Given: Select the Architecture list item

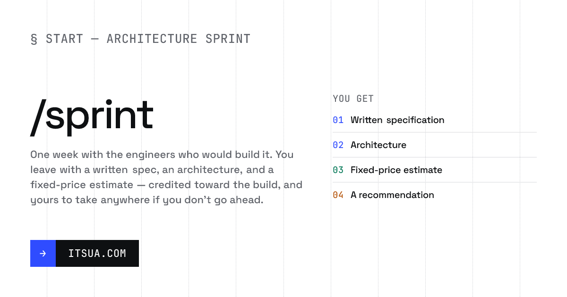Looking at the screenshot, I should point(435,145).
